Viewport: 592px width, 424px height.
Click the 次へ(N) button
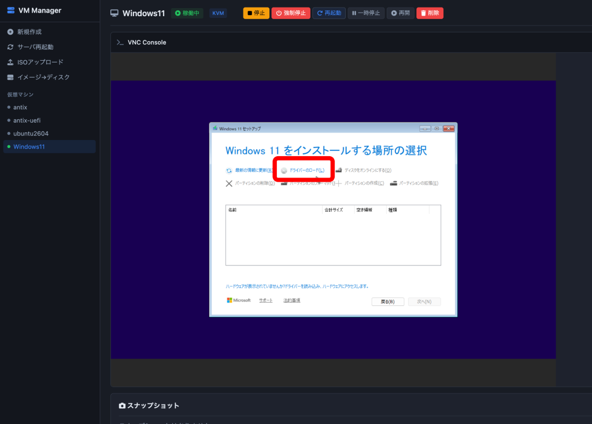pyautogui.click(x=424, y=301)
